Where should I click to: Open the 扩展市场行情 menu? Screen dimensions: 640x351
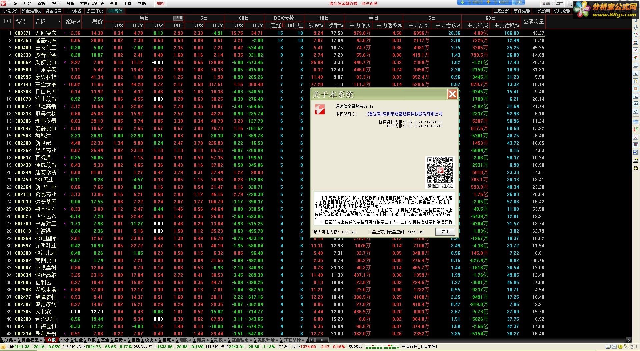(92, 3)
